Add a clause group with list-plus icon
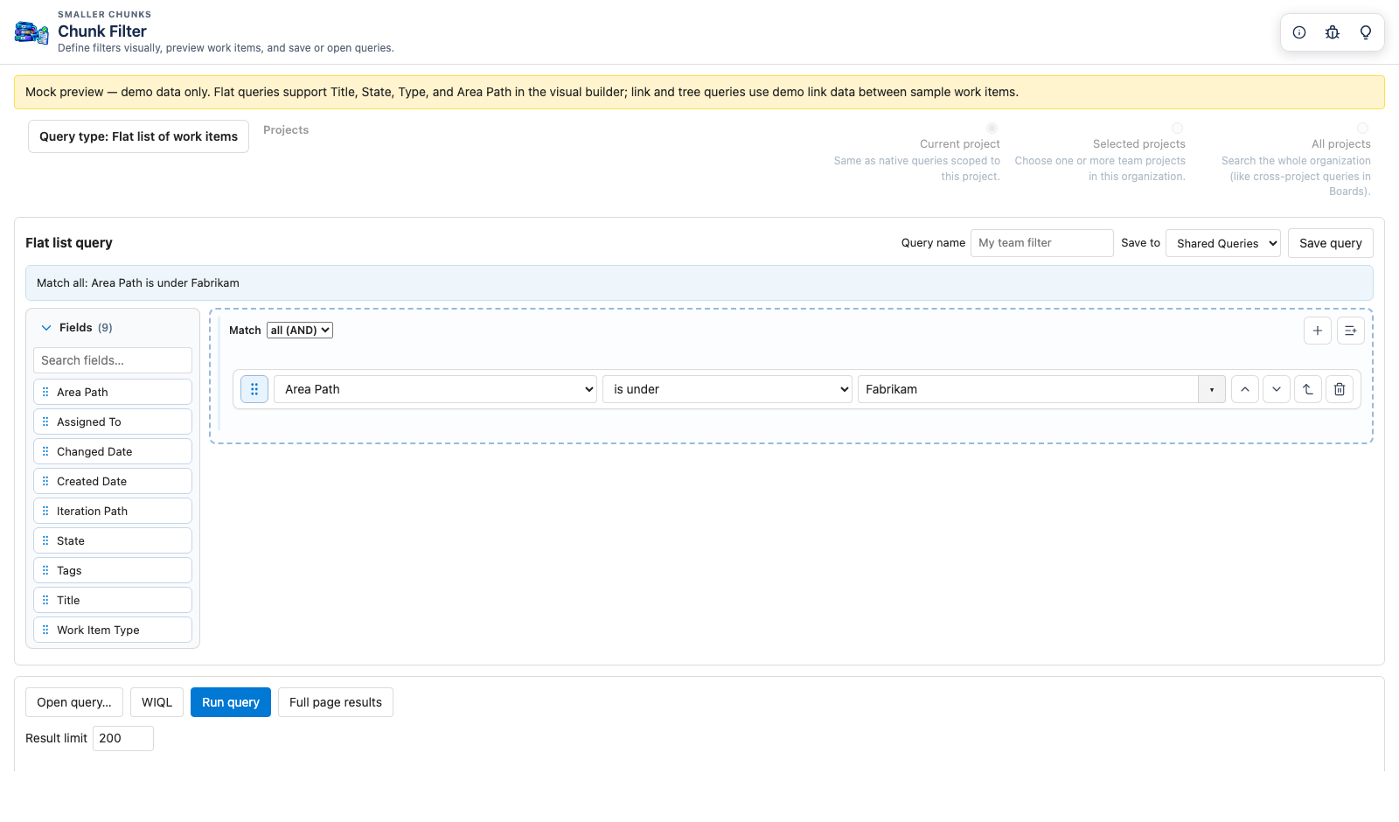1399x822 pixels. (x=1351, y=331)
